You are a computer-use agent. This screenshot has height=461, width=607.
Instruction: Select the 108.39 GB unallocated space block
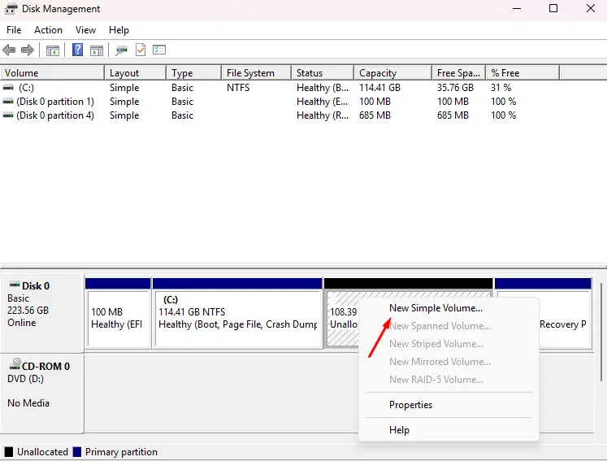[343, 320]
